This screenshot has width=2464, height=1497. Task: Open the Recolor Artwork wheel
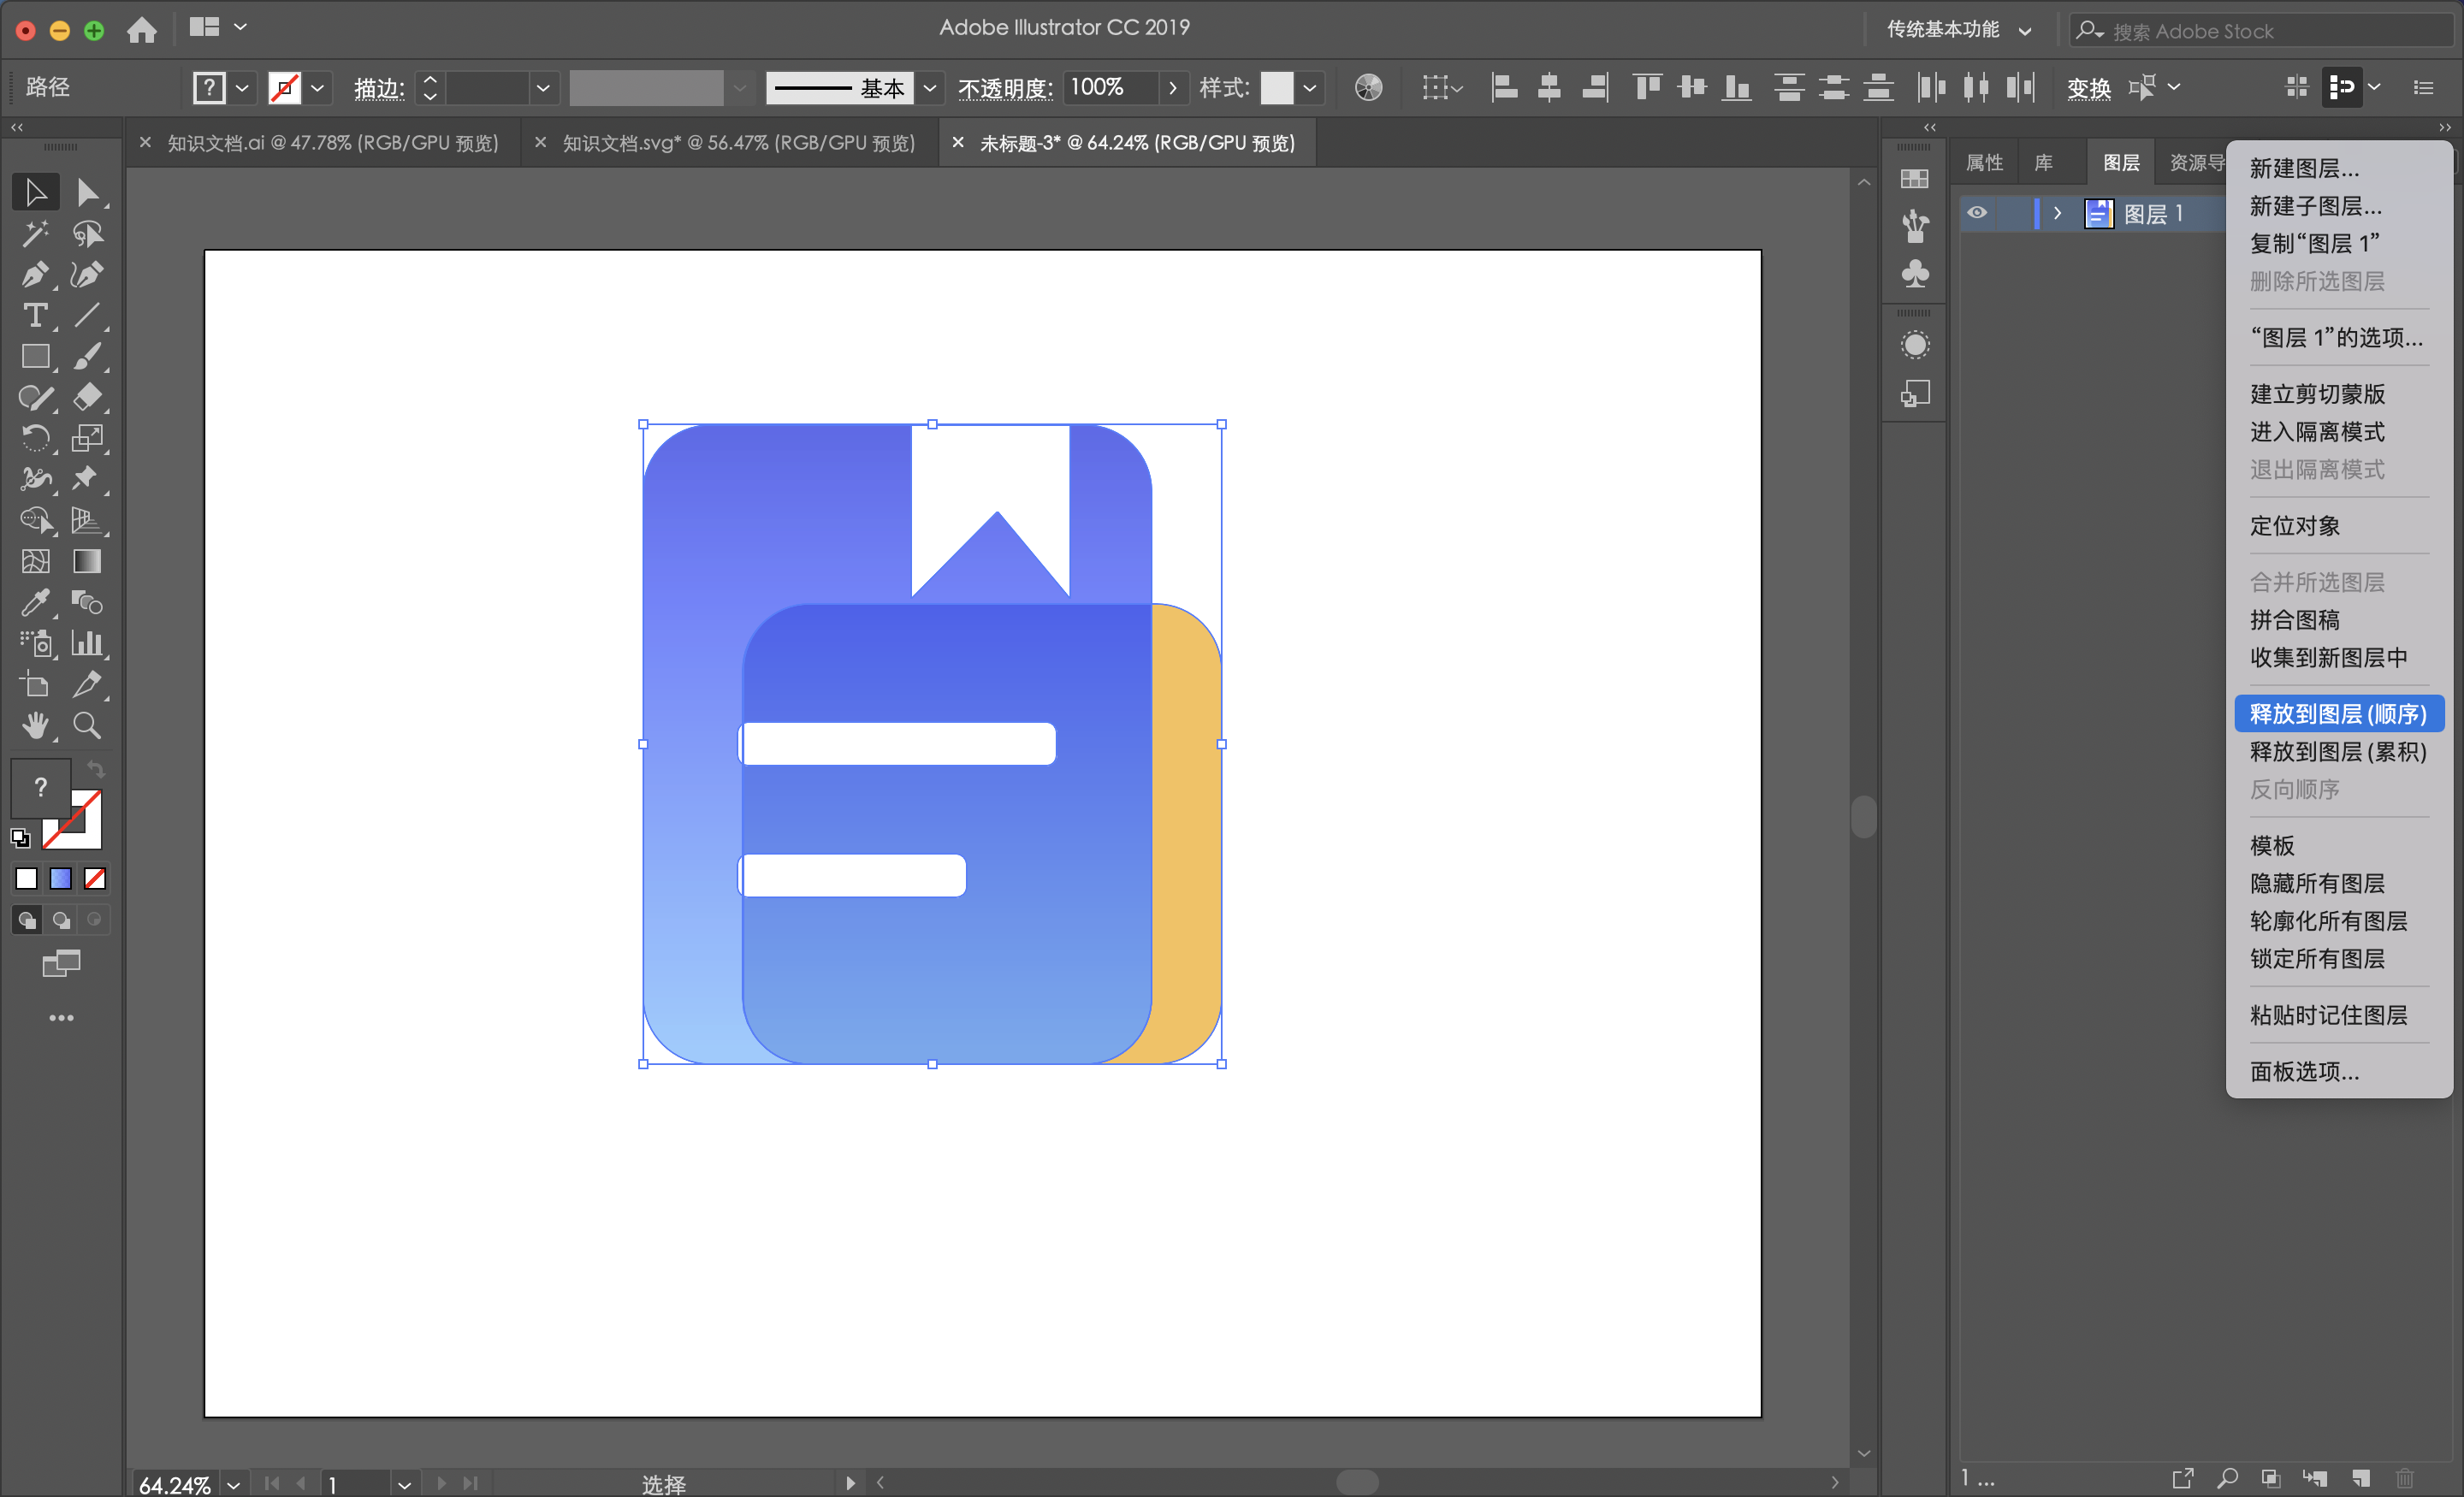1368,88
